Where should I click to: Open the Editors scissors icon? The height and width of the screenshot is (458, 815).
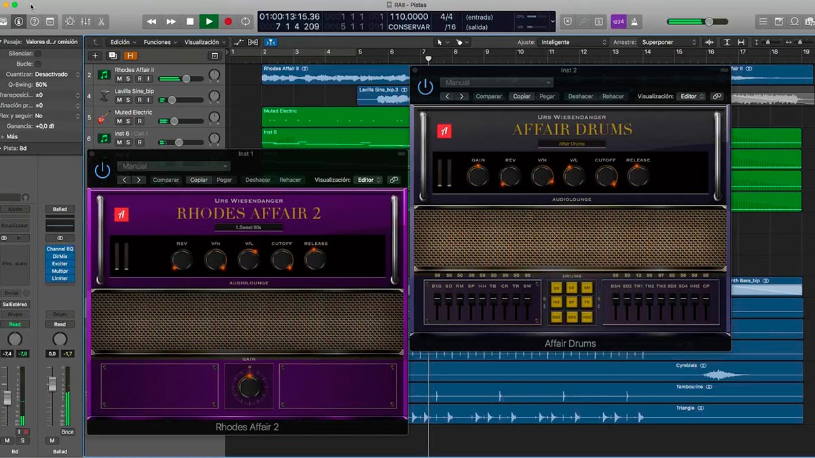(101, 22)
